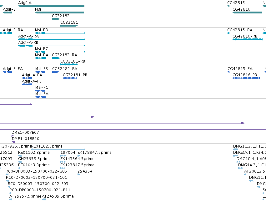Click the RE01102.5prime EST label
266x201 pixels.
tap(47, 146)
